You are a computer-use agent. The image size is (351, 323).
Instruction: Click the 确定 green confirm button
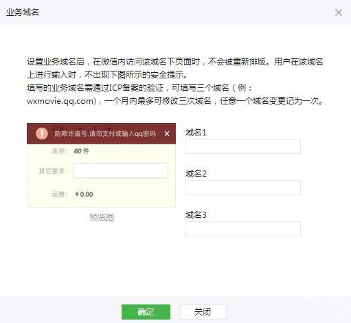[146, 312]
